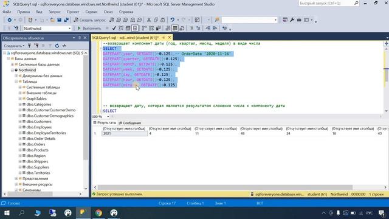Screen dimensions: 389x219
Task: Click the Copy icon
Action: 156,20
